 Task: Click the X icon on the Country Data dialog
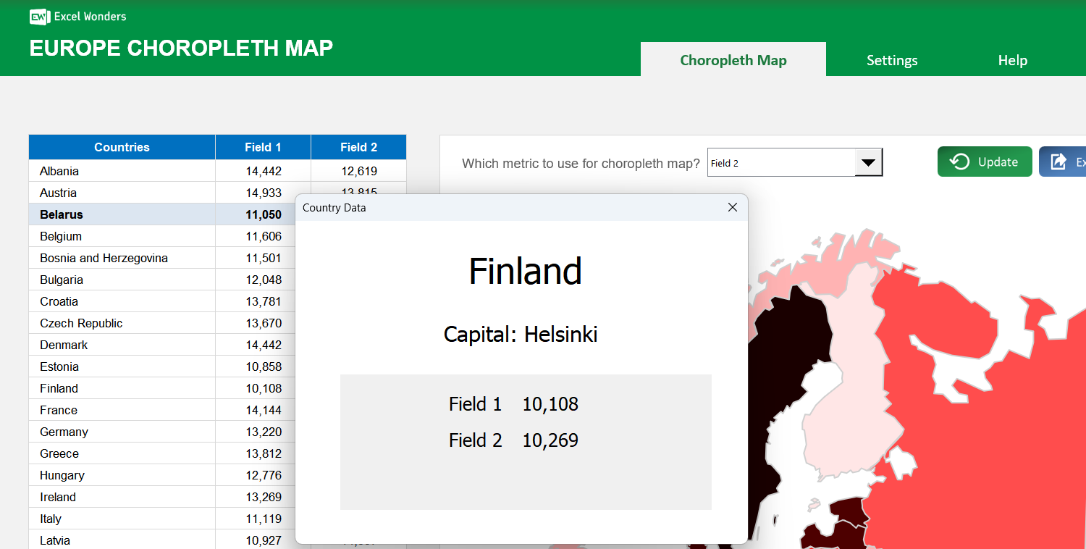point(733,207)
